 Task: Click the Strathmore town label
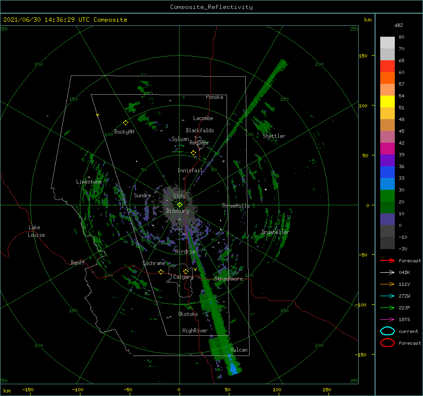[x=228, y=279]
